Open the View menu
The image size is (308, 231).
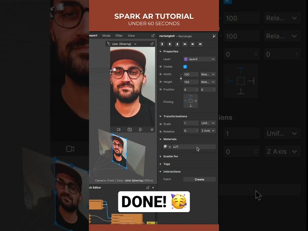[x=131, y=36]
